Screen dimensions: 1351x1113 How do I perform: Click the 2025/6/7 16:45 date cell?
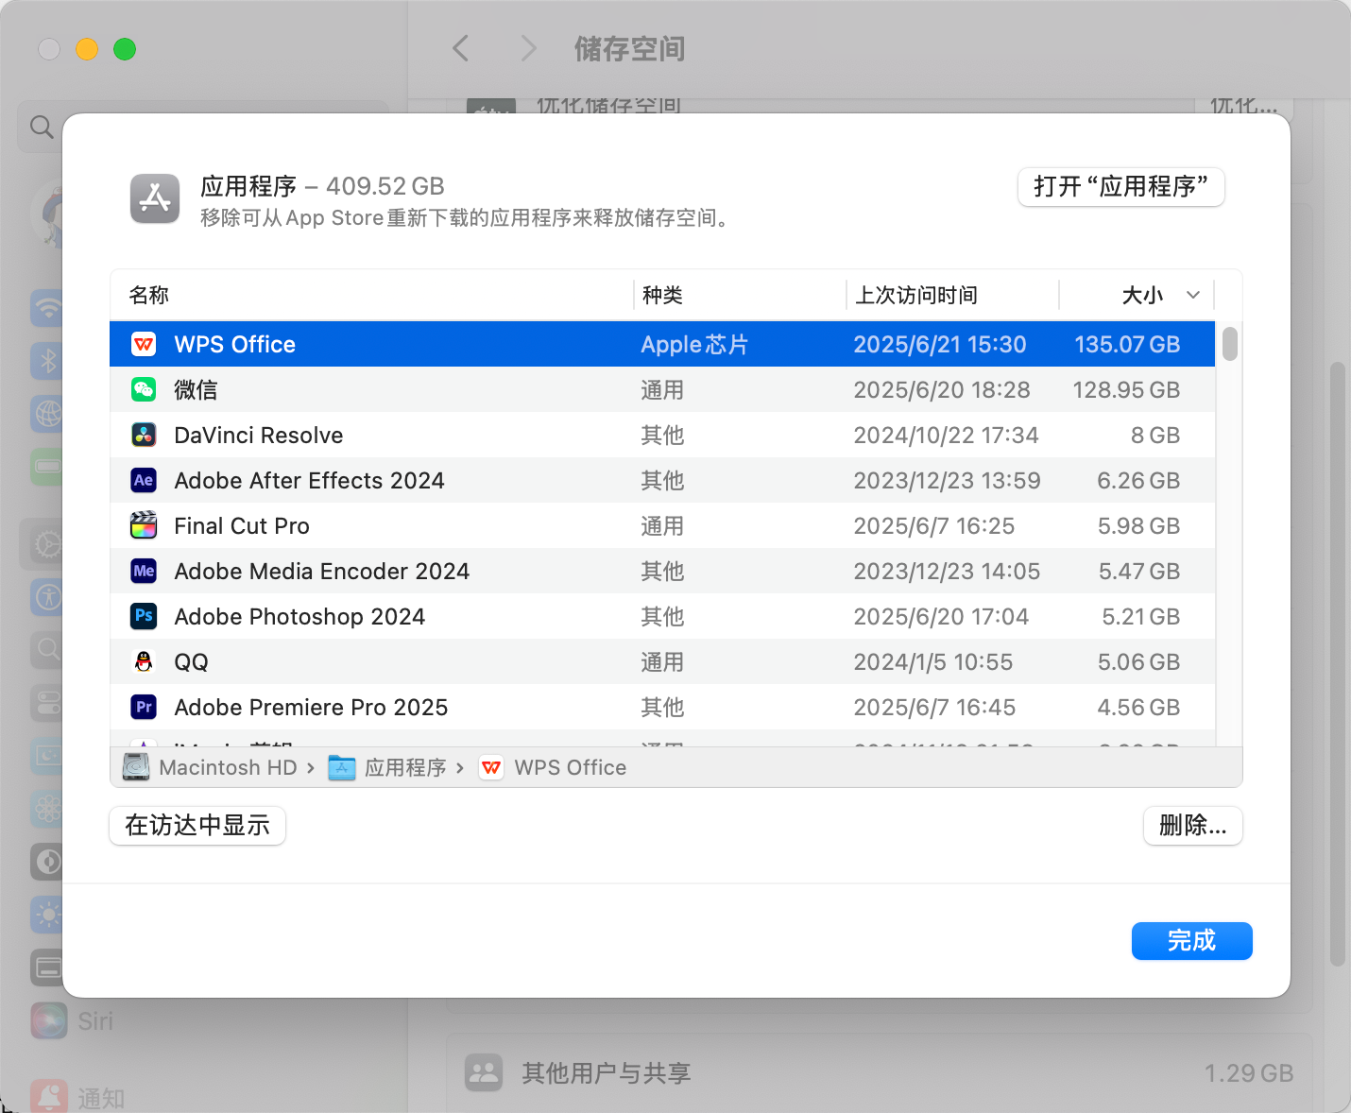pos(934,707)
